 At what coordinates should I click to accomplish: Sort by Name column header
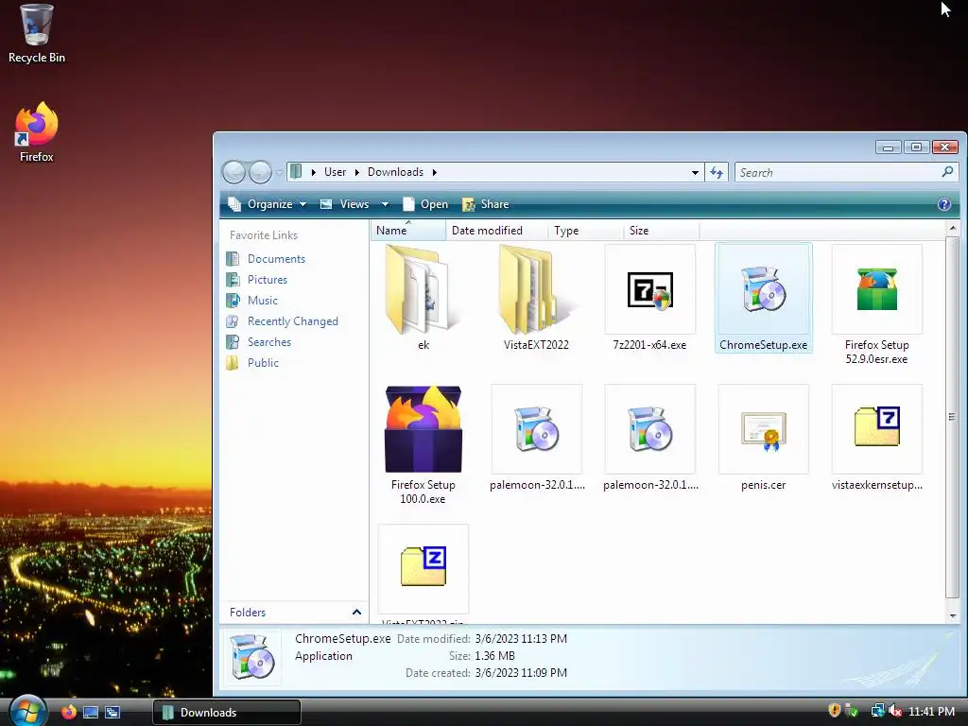408,231
